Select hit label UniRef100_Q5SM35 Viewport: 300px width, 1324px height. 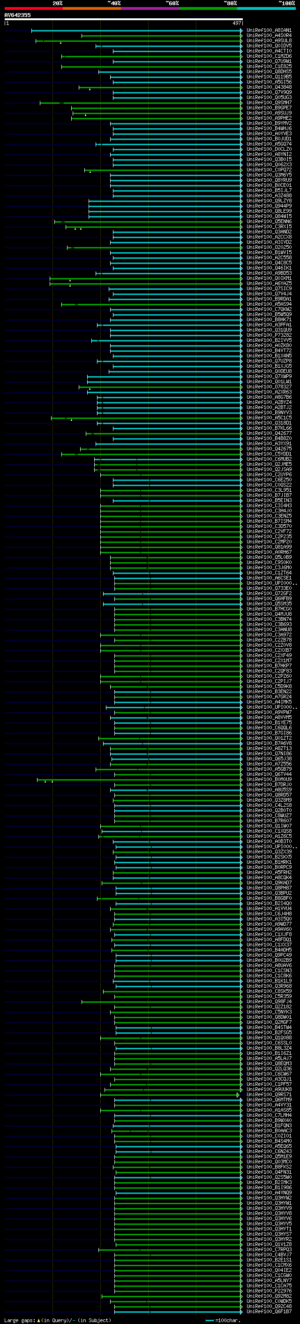coord(269,604)
